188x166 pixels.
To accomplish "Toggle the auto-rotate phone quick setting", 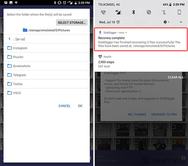I will 179,12.
